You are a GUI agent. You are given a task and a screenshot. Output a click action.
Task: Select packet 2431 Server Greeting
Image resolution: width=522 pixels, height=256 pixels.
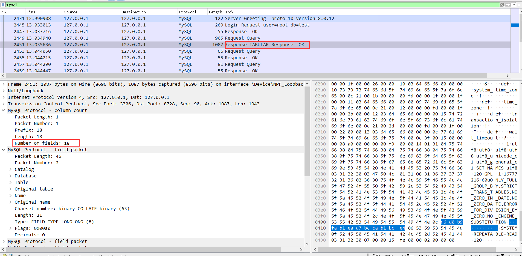click(256, 19)
